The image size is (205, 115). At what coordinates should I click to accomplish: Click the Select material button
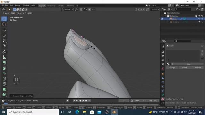[184, 68]
